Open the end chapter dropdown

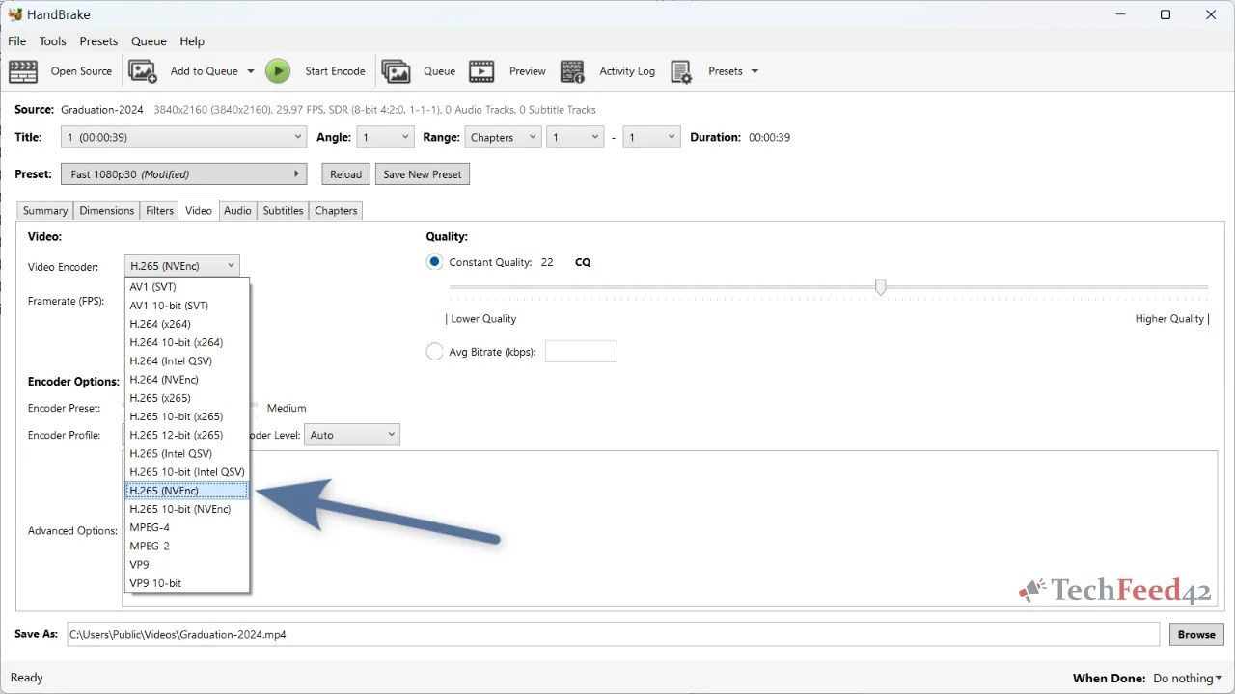651,138
